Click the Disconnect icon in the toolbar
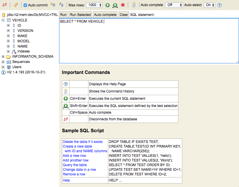This screenshot has height=187, width=239. click(5, 5)
